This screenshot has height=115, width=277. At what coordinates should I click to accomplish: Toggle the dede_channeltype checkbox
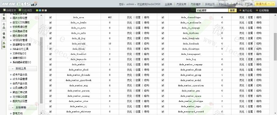point(163,17)
